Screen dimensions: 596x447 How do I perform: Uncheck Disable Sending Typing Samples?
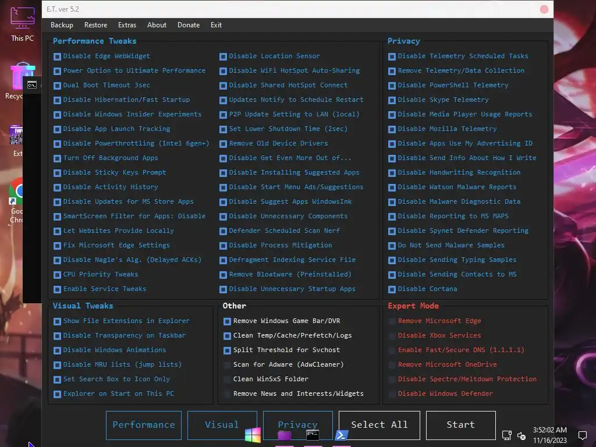click(x=392, y=260)
